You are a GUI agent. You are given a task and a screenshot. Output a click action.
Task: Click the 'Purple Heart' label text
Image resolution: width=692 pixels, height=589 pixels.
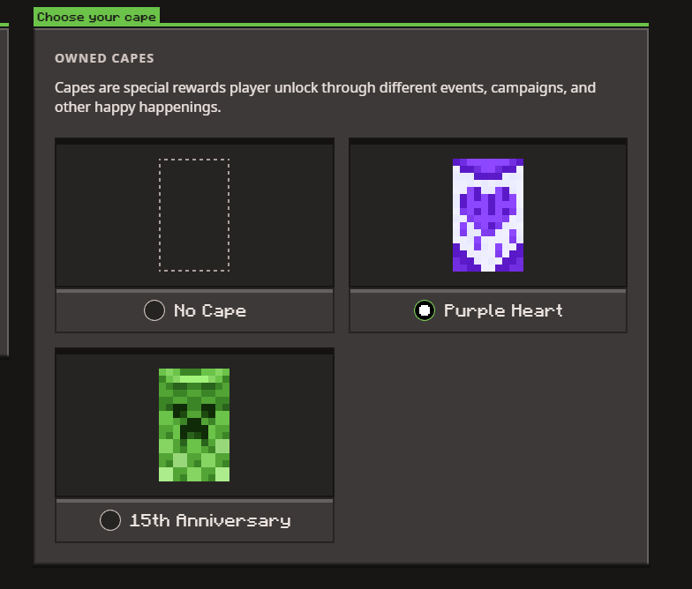pos(503,310)
